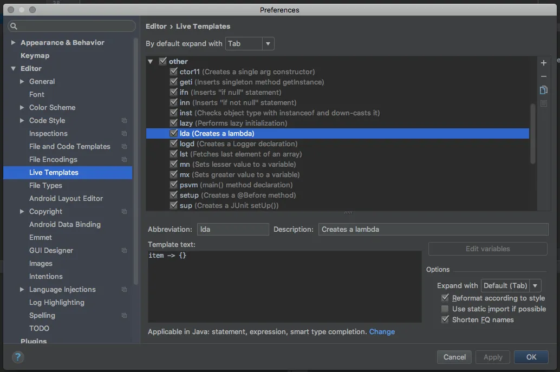Click the Change applicable contexts link

point(382,331)
